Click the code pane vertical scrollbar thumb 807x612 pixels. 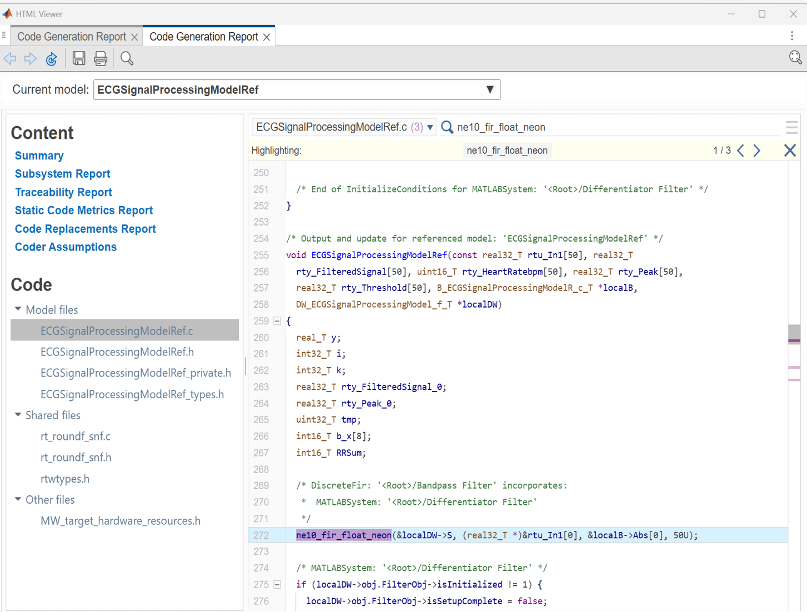[794, 334]
